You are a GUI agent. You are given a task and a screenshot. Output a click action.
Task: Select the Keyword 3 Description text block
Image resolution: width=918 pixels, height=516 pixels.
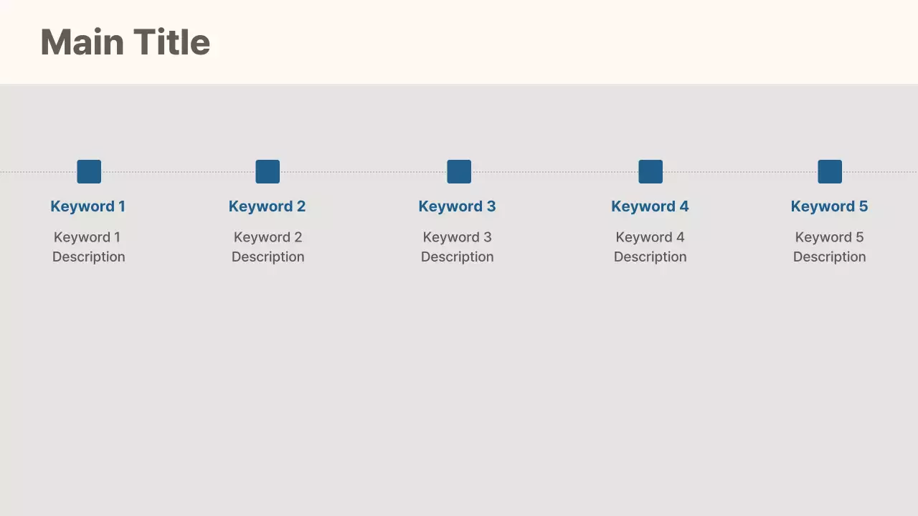click(x=457, y=247)
